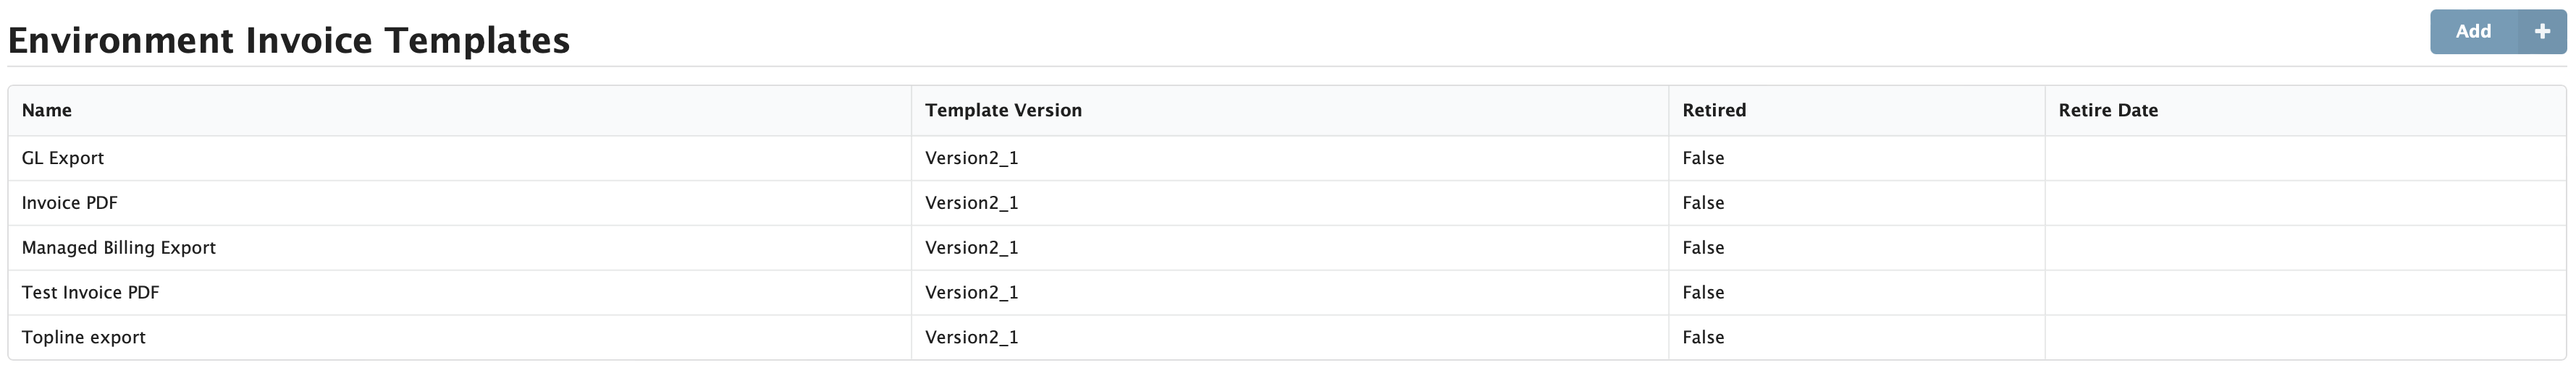This screenshot has width=2576, height=373.
Task: Sort by the Name column header
Action: point(47,111)
